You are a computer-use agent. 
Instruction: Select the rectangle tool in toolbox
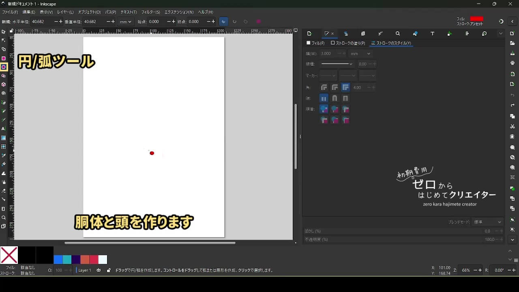(4, 58)
